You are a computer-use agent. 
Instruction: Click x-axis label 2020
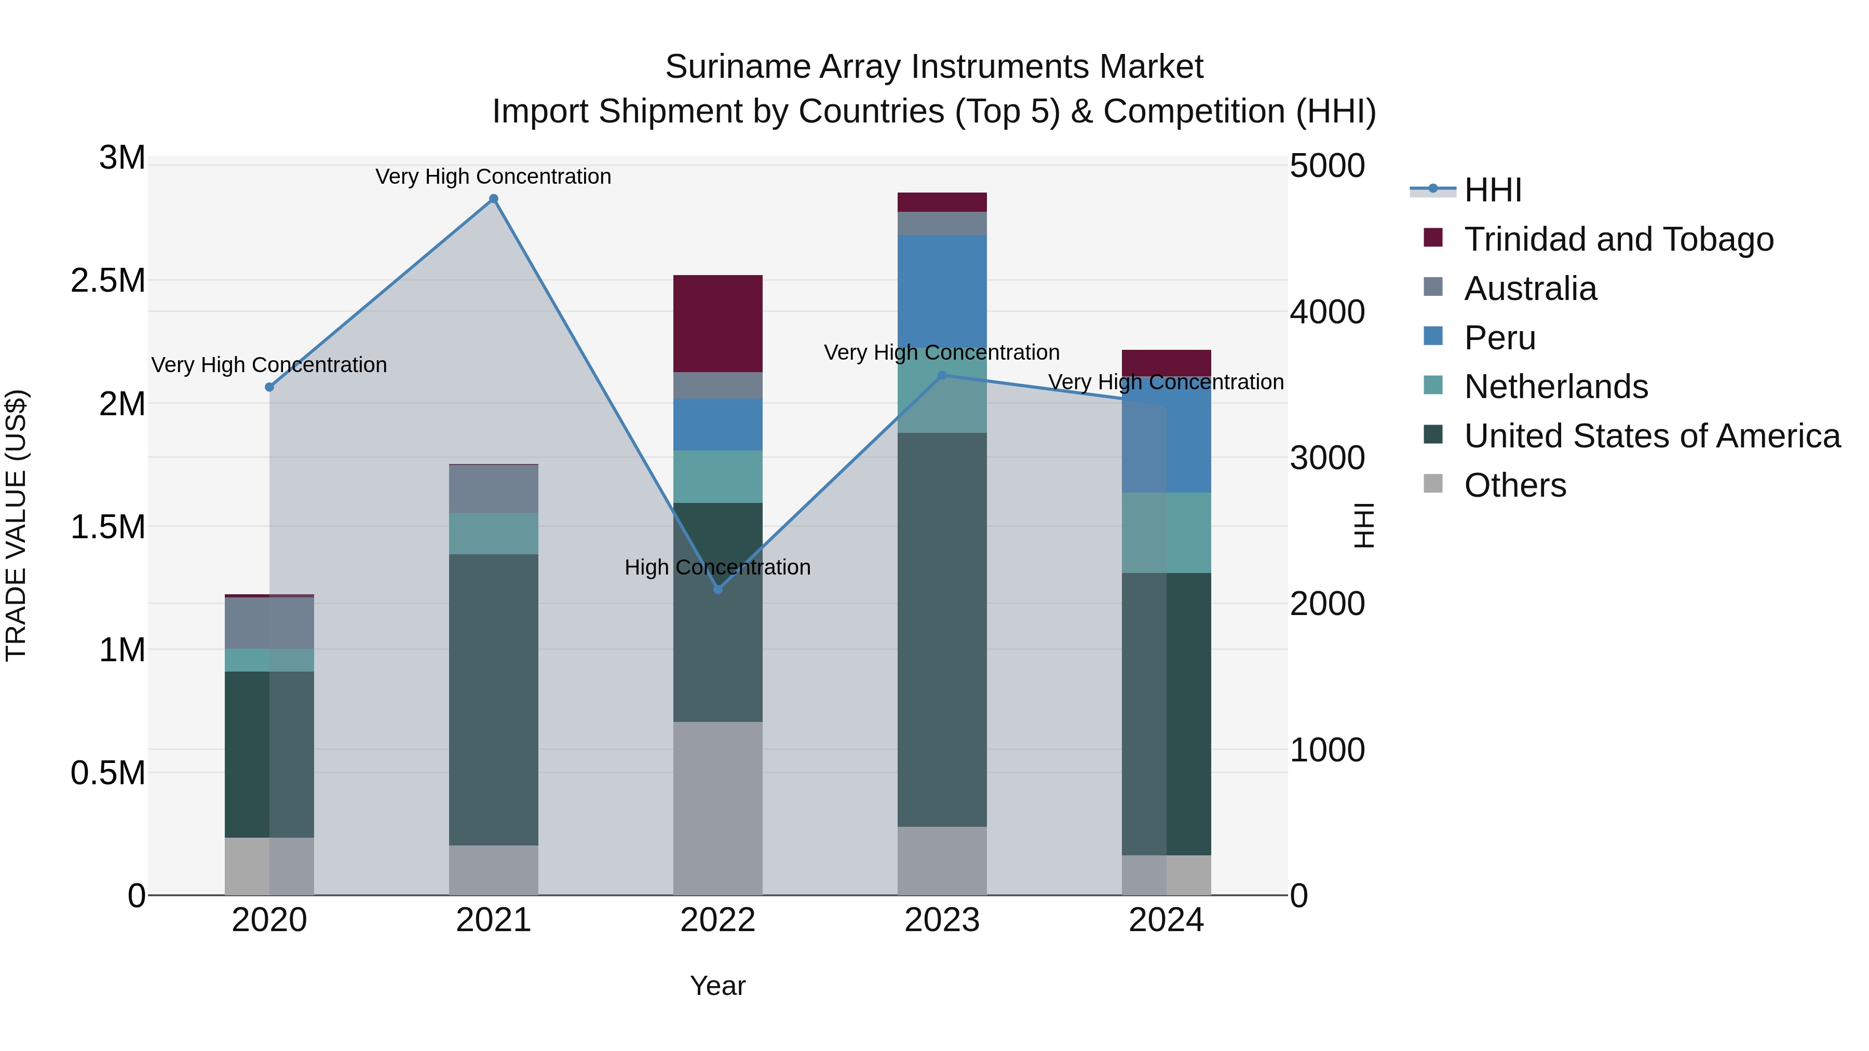[269, 920]
